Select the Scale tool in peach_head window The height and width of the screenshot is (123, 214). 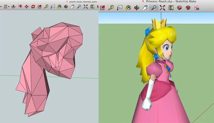(40, 6)
